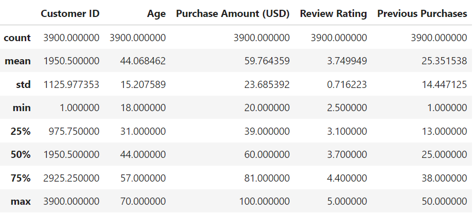This screenshot has width=473, height=214.
Task: Click the Review Rating column header
Action: tap(334, 14)
